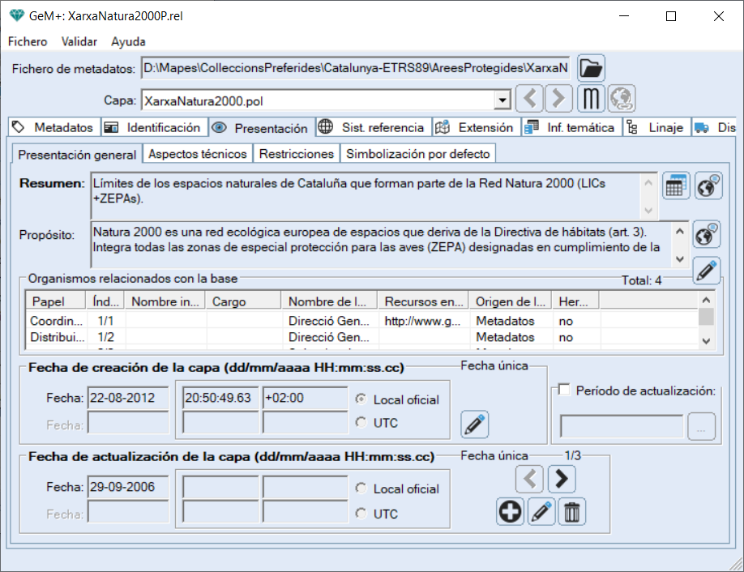744x572 pixels.
Task: Click the open folder icon for metadata file
Action: pos(591,68)
